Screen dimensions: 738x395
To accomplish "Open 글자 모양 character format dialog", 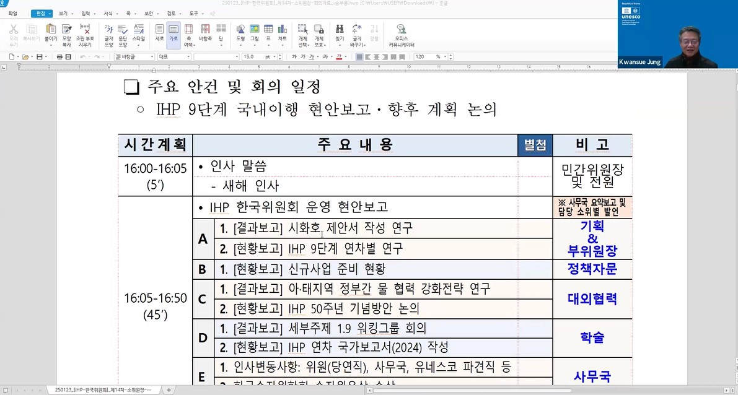I will click(108, 35).
